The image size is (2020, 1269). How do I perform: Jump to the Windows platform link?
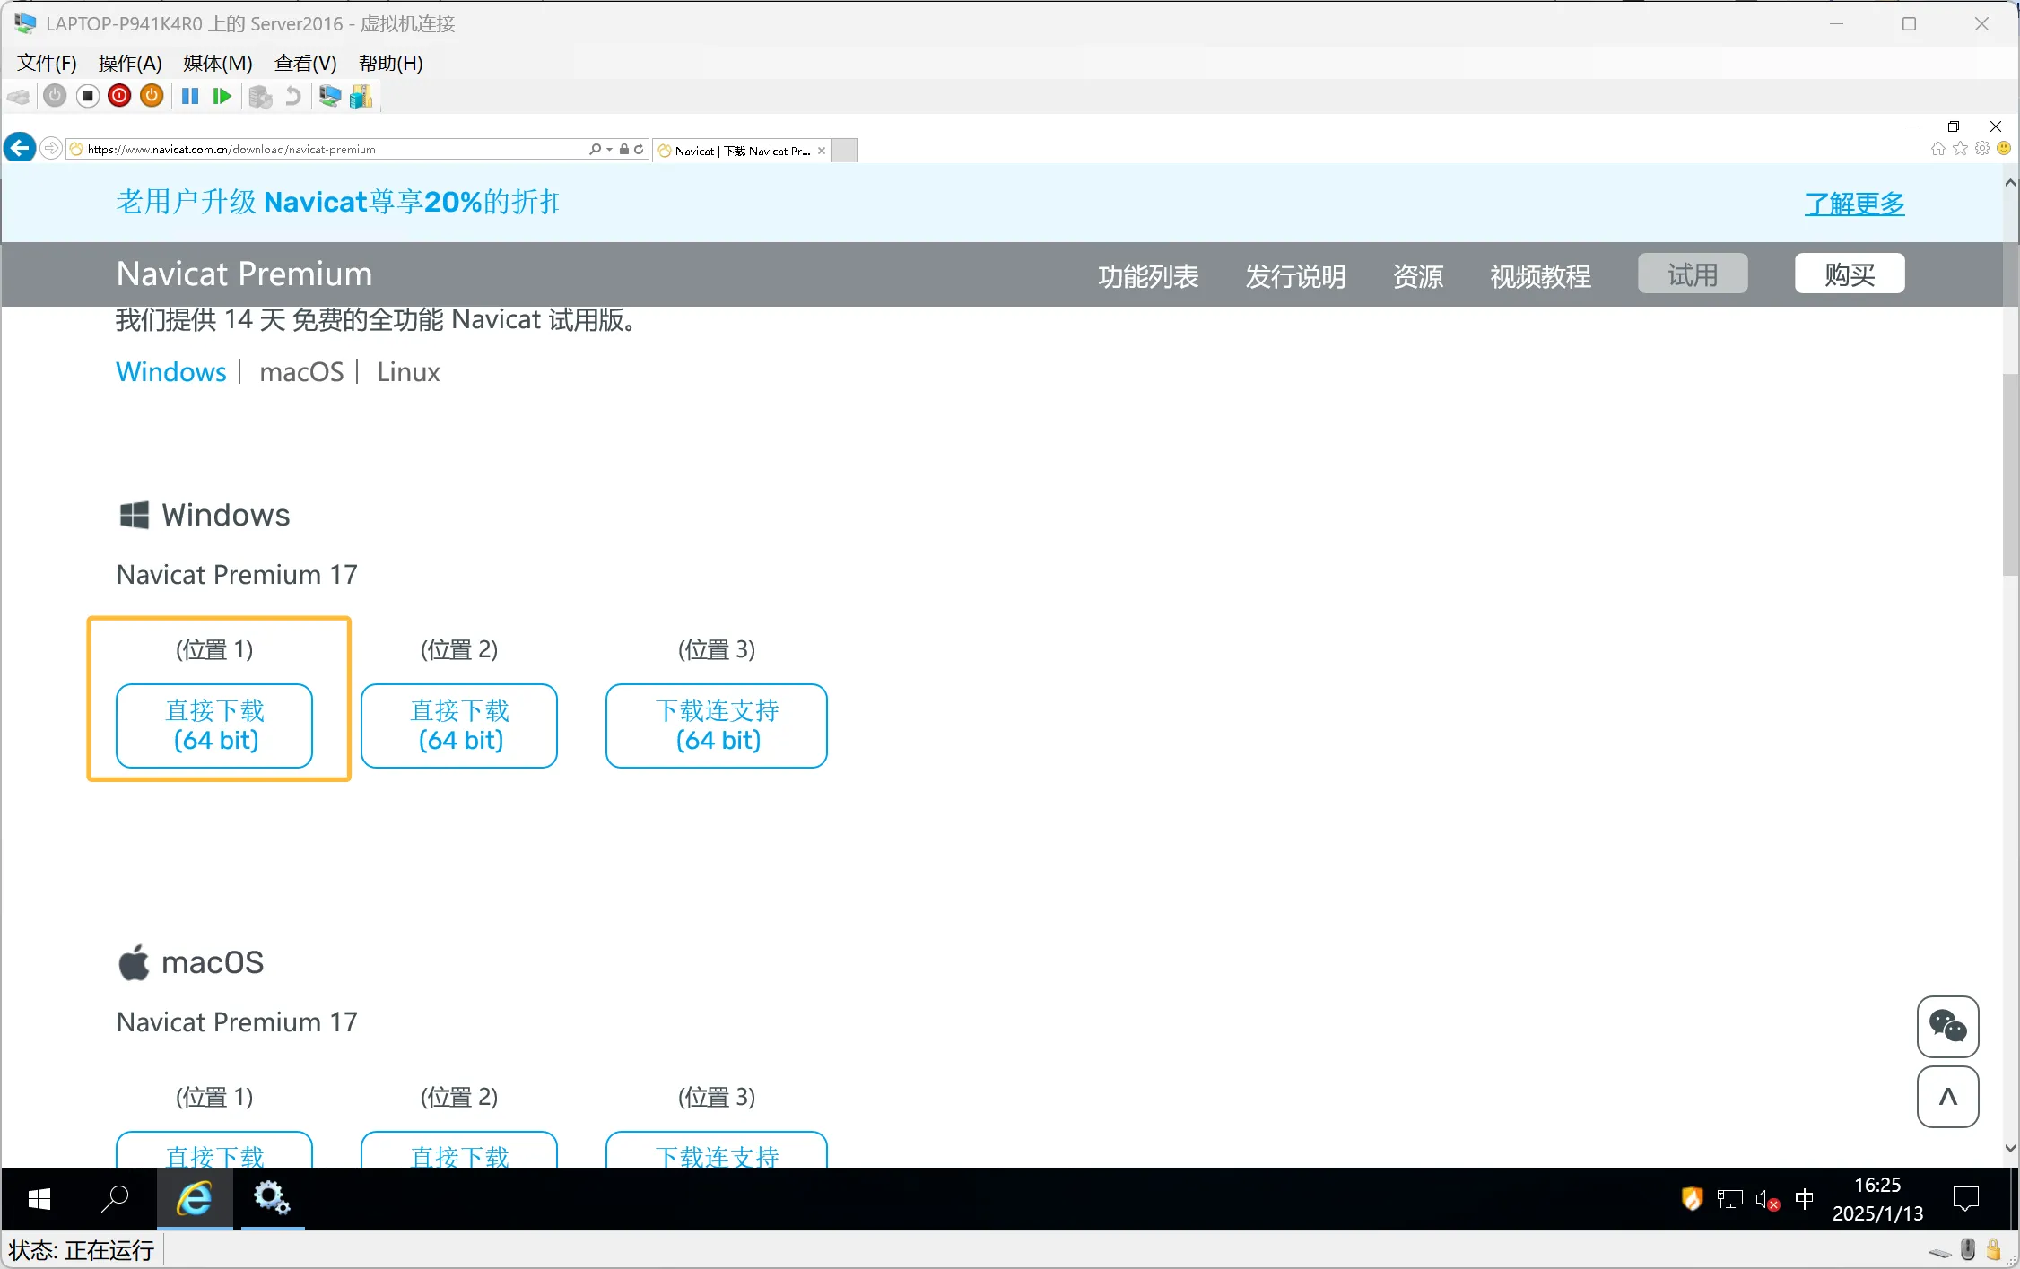[x=171, y=371]
